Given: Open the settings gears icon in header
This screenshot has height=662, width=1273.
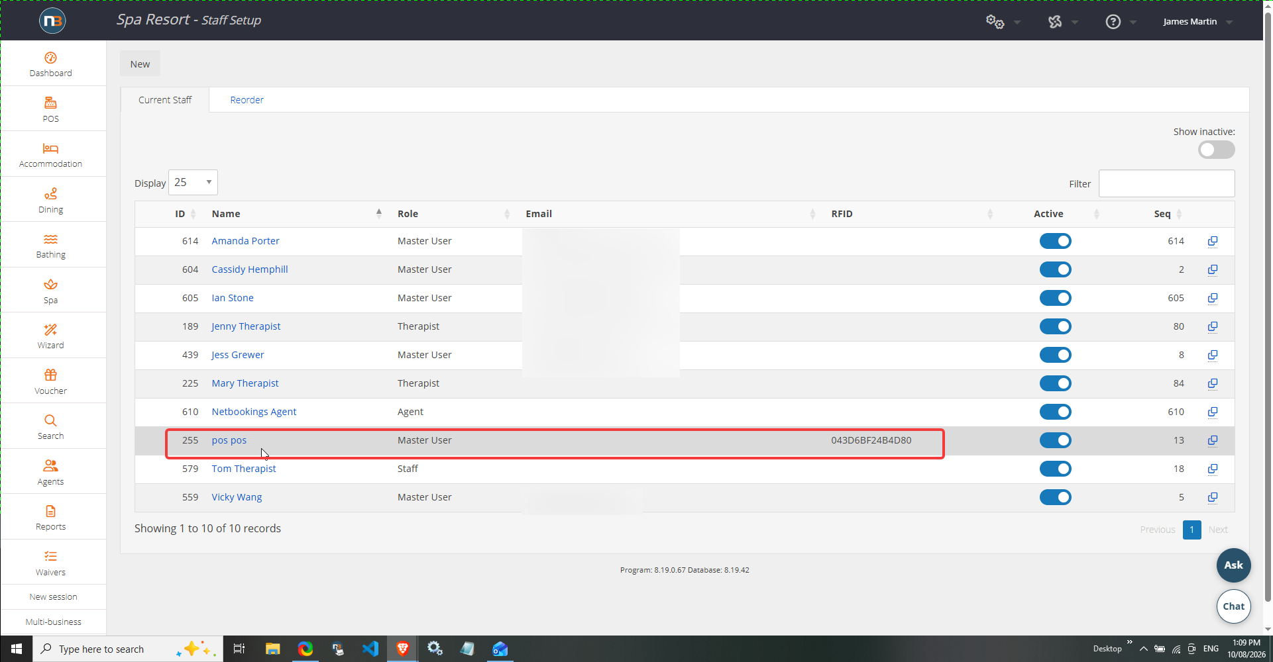Looking at the screenshot, I should click(995, 22).
